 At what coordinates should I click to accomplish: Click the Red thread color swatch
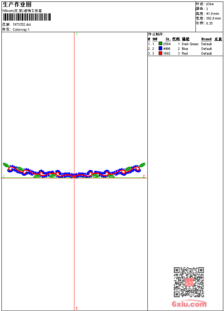point(160,53)
